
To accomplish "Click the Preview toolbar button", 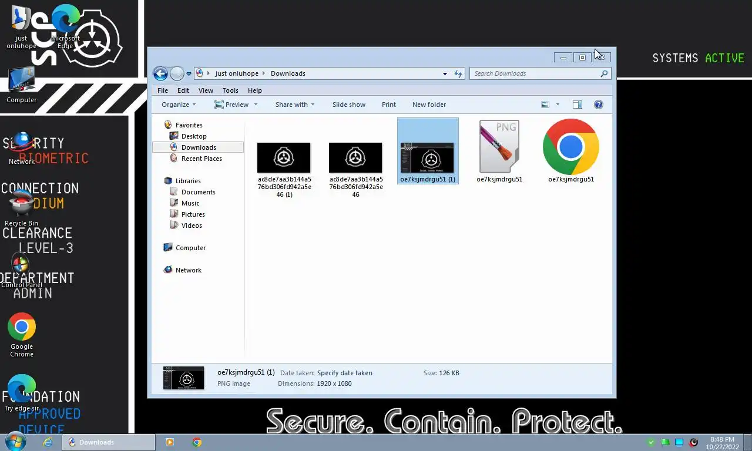I will pyautogui.click(x=231, y=105).
